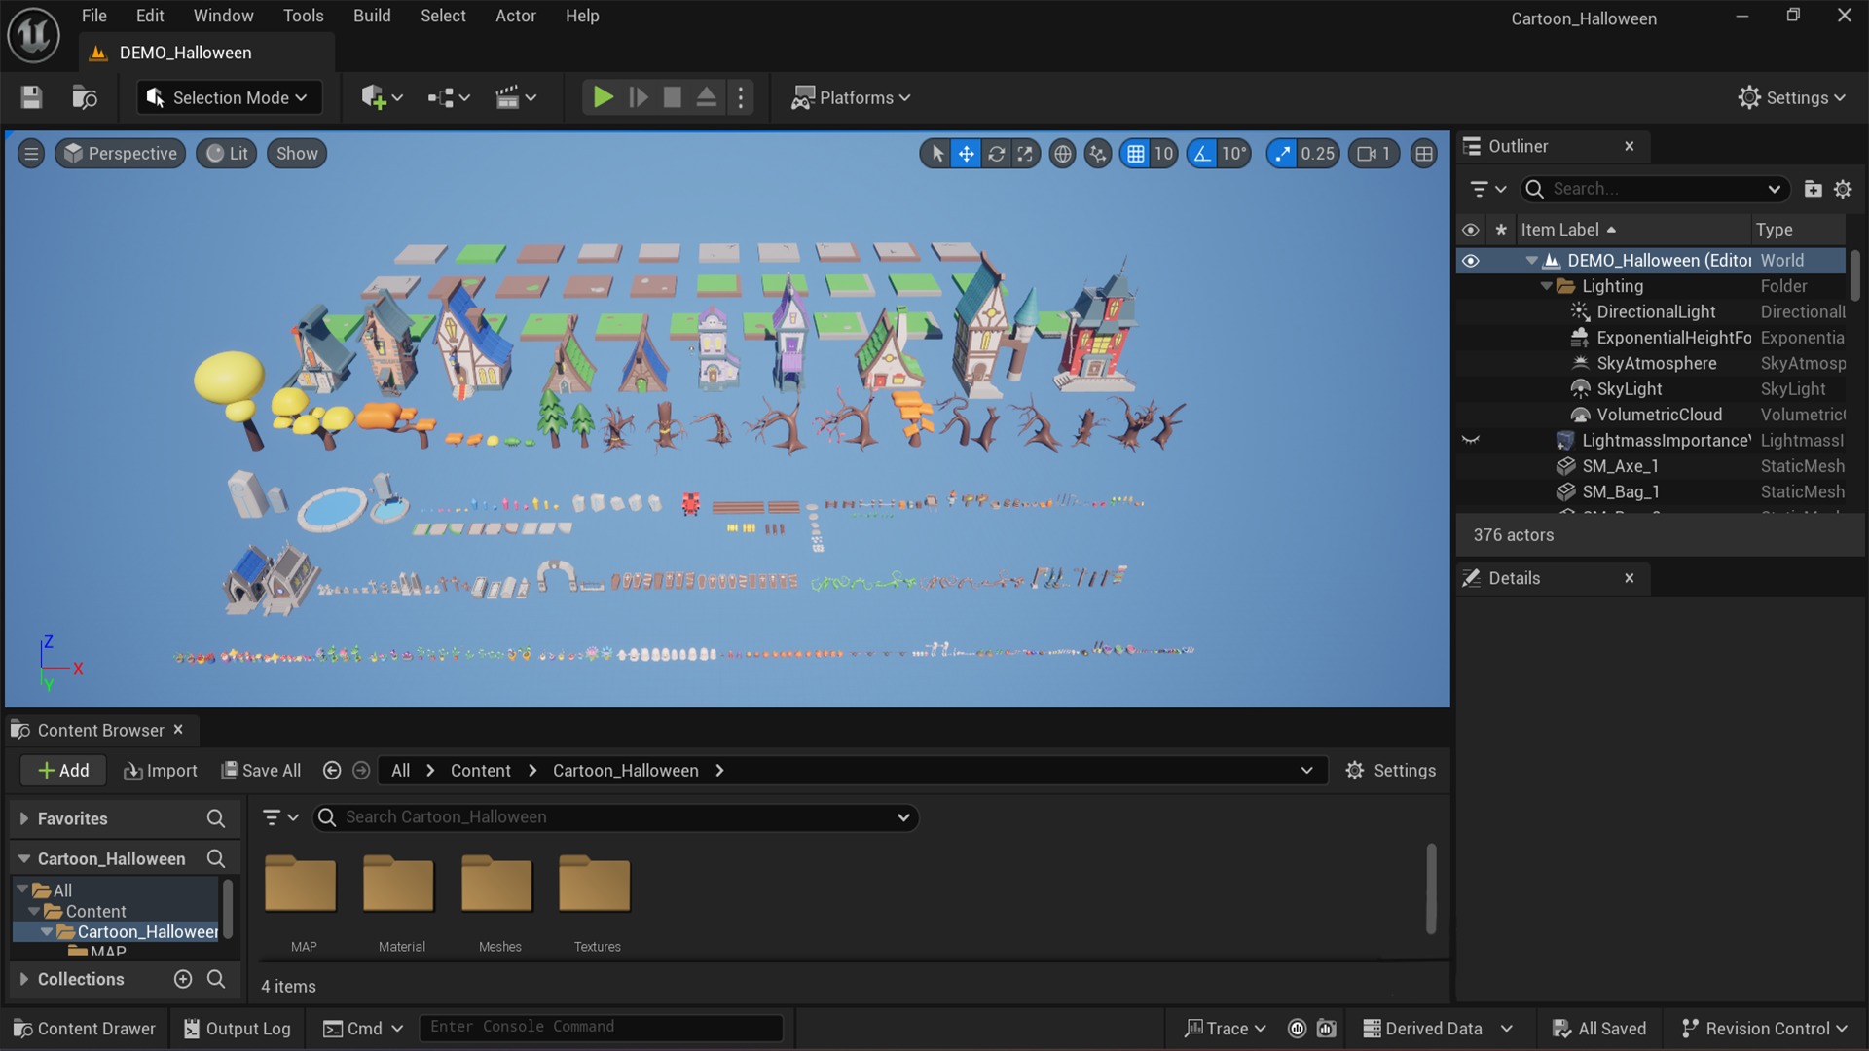Toggle grid snapping in the viewport
1869x1051 pixels.
coord(1136,154)
